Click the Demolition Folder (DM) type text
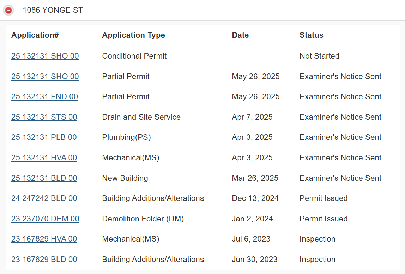Image resolution: width=405 pixels, height=274 pixels. click(x=143, y=219)
